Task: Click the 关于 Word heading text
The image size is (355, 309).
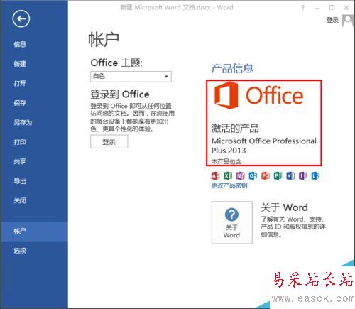Action: [285, 207]
